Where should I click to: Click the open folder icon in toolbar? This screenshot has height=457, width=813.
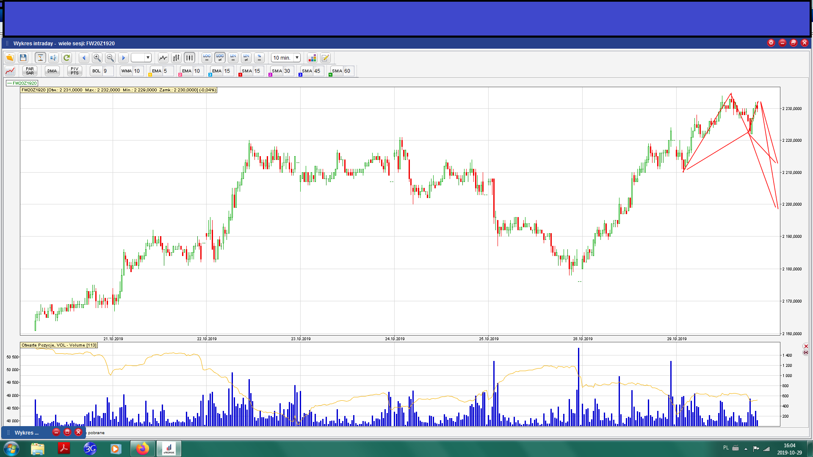(x=10, y=58)
